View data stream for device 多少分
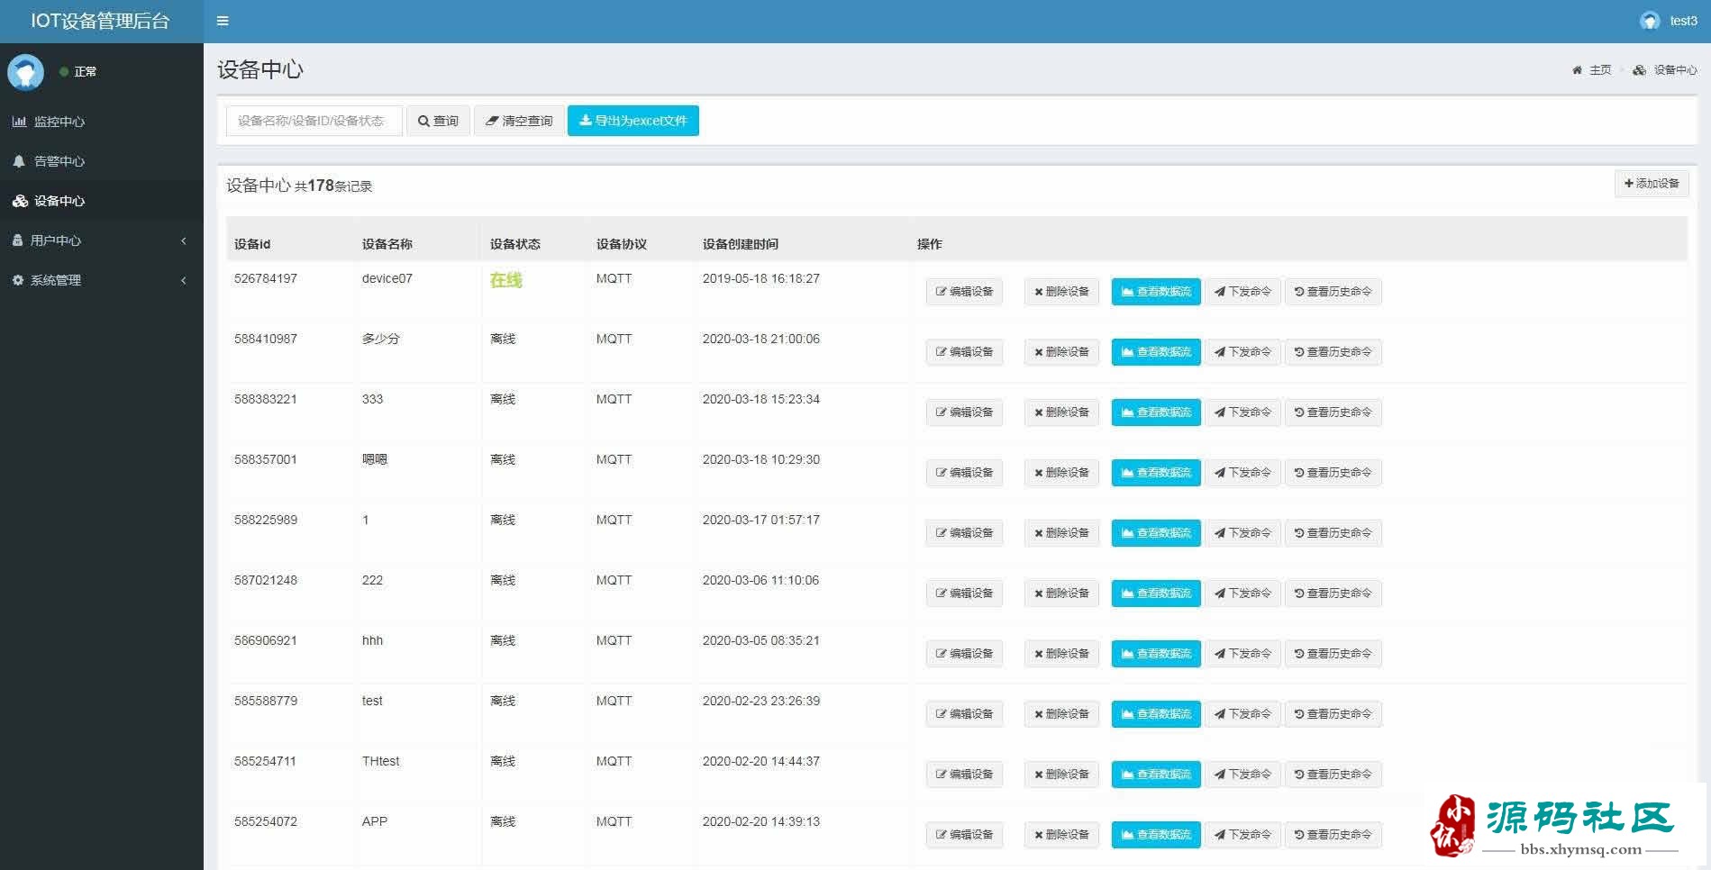 click(x=1156, y=352)
